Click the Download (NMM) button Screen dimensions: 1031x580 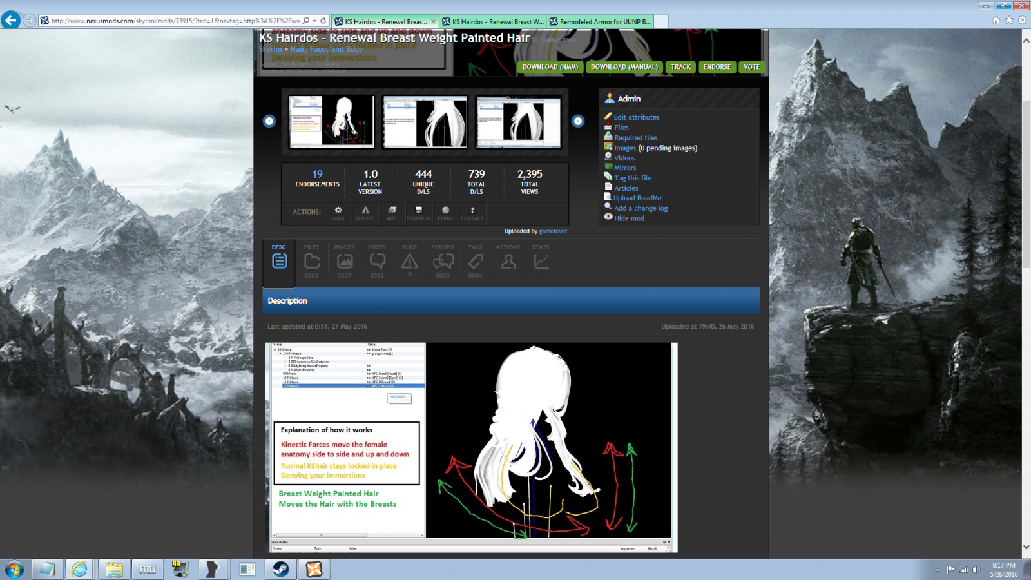tap(550, 67)
